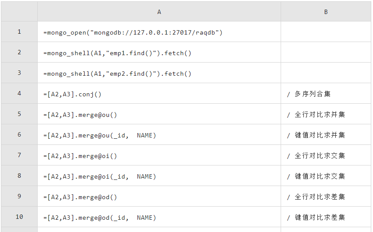Image resolution: width=373 pixels, height=232 pixels.
Task: Click comment cell 键值对比求交集
Action: pyautogui.click(x=326, y=176)
